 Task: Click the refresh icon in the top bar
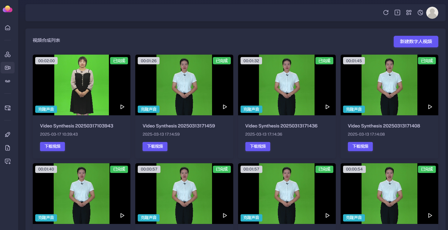coord(386,12)
